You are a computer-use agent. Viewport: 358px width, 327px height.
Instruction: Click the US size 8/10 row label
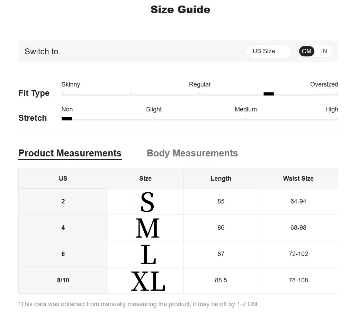click(63, 280)
